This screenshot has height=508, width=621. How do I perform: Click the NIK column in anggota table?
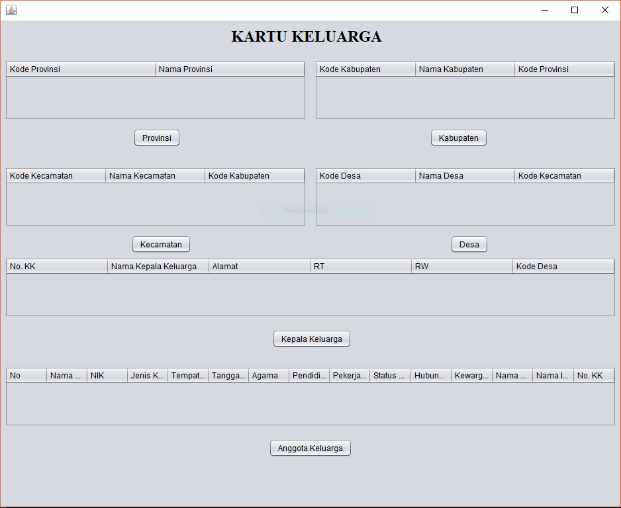tap(107, 375)
